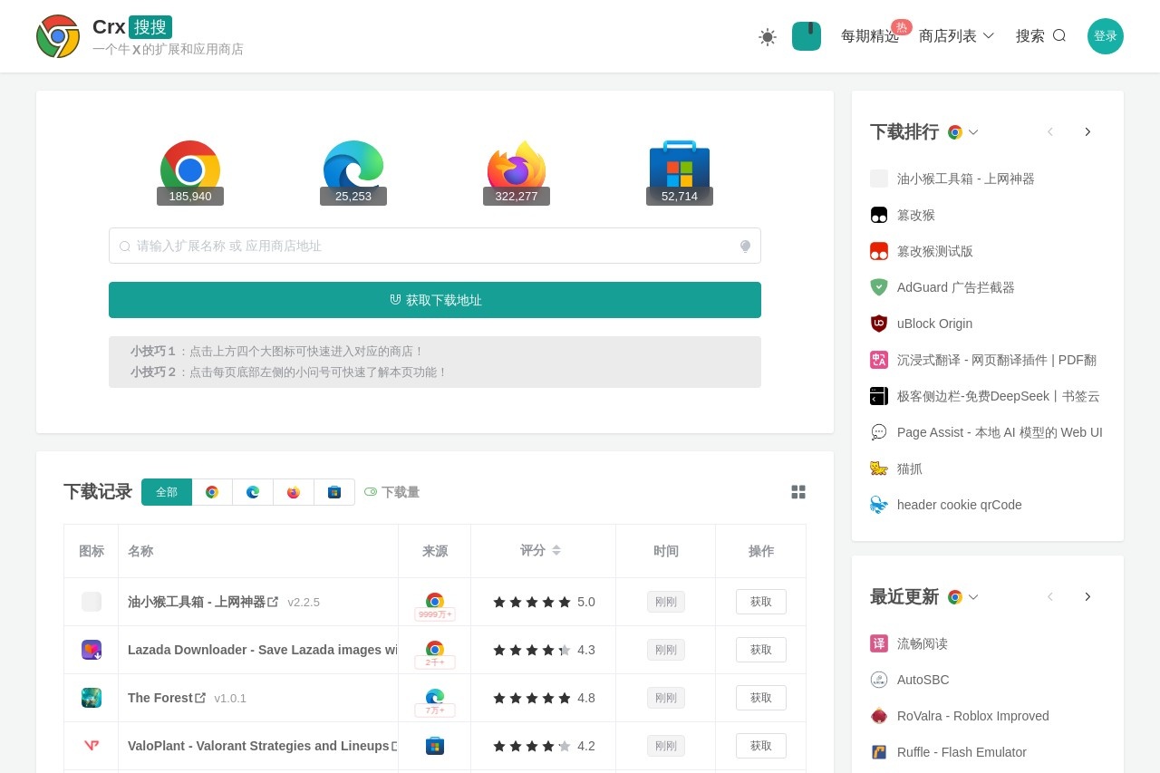Open 每期精选 menu item
Image resolution: width=1160 pixels, height=773 pixels.
click(870, 36)
